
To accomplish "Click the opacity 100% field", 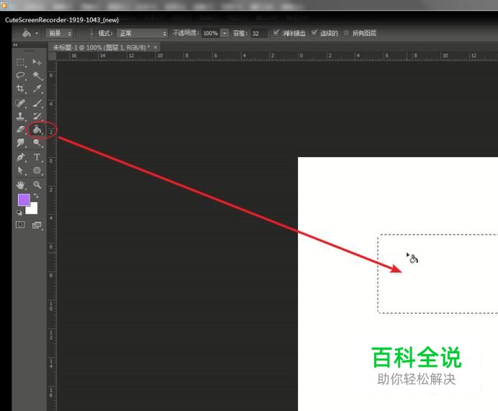I will click(211, 33).
